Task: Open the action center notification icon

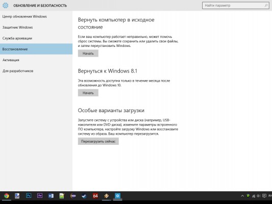Action: [x=264, y=196]
